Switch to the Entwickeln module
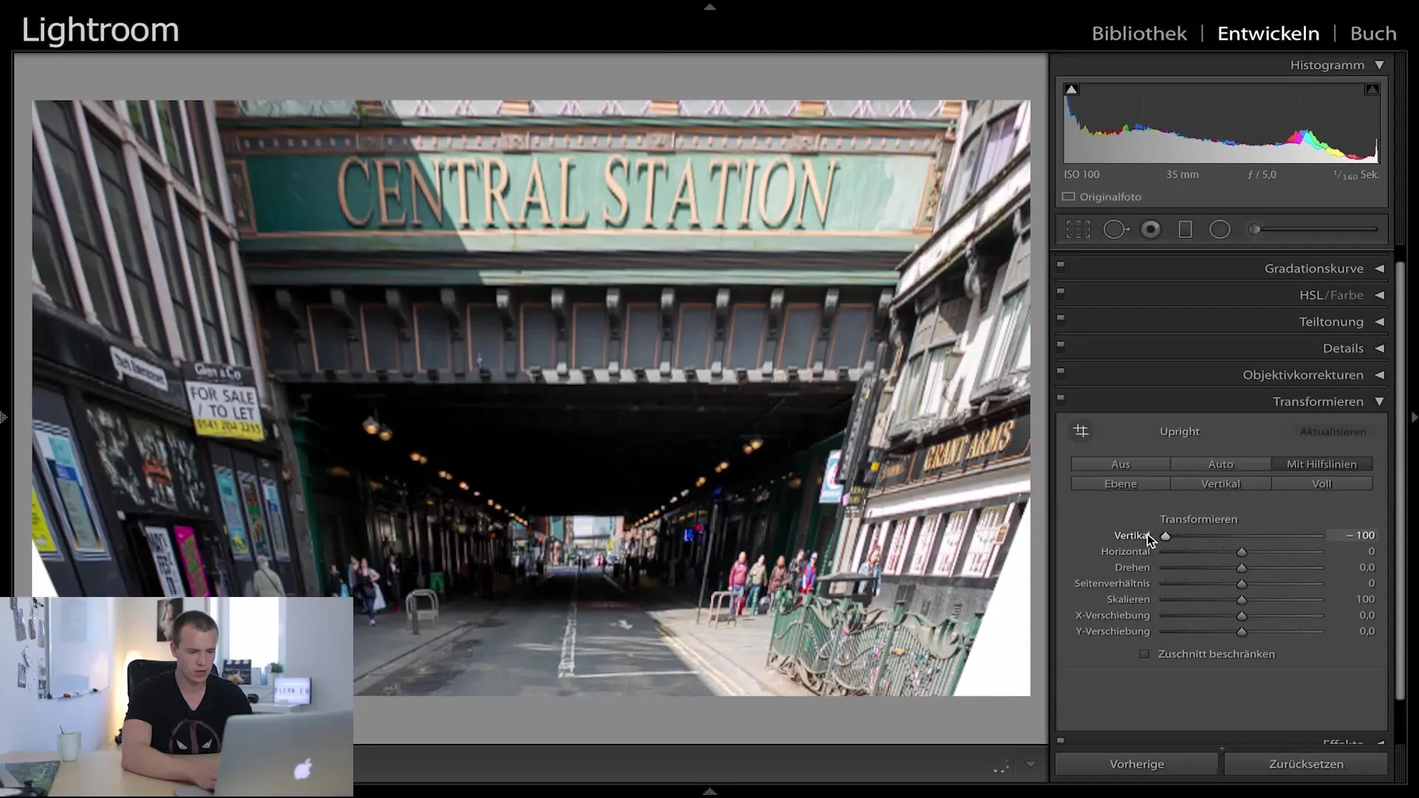 (1268, 33)
